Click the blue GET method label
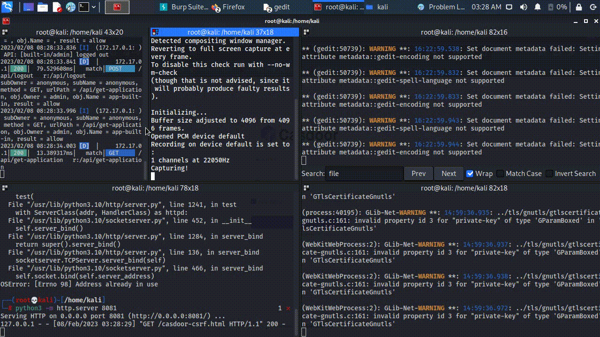 (x=120, y=153)
